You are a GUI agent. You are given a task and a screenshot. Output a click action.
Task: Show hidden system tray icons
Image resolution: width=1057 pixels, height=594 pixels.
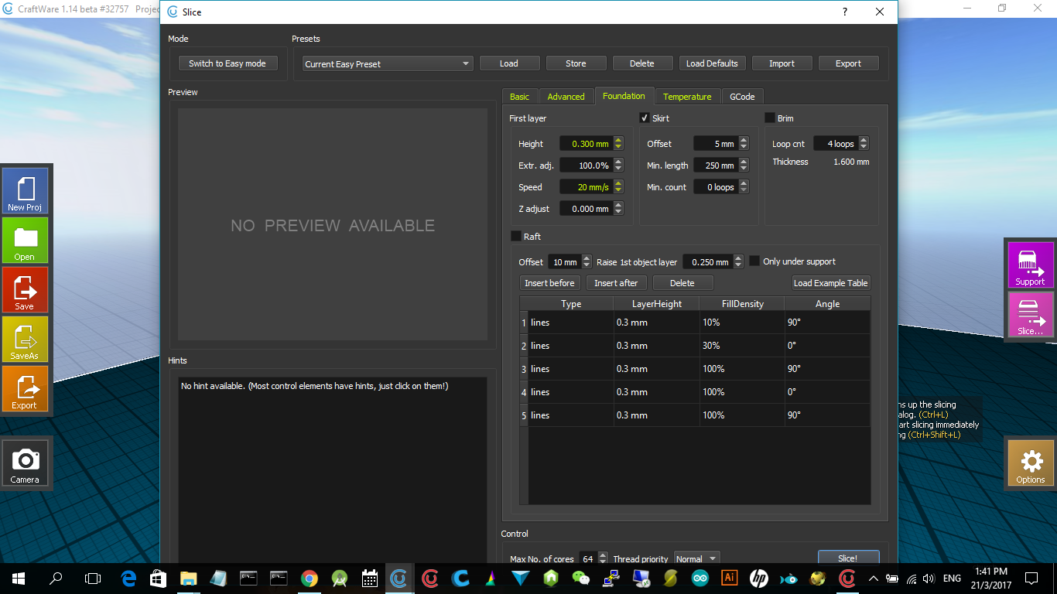[x=873, y=578]
